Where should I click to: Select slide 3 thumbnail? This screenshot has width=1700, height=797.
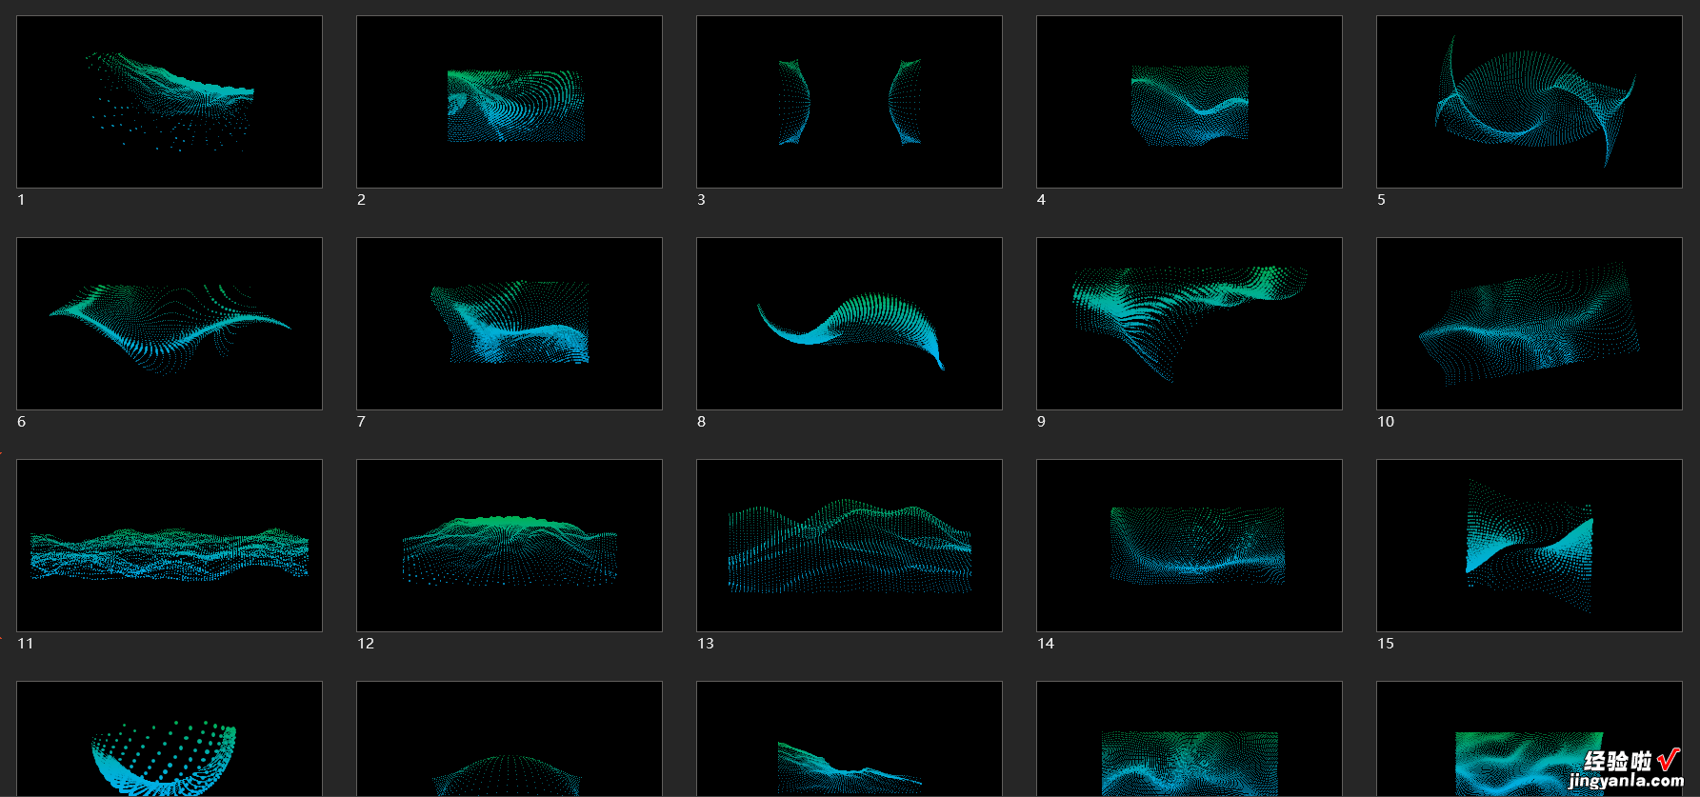pyautogui.click(x=850, y=102)
